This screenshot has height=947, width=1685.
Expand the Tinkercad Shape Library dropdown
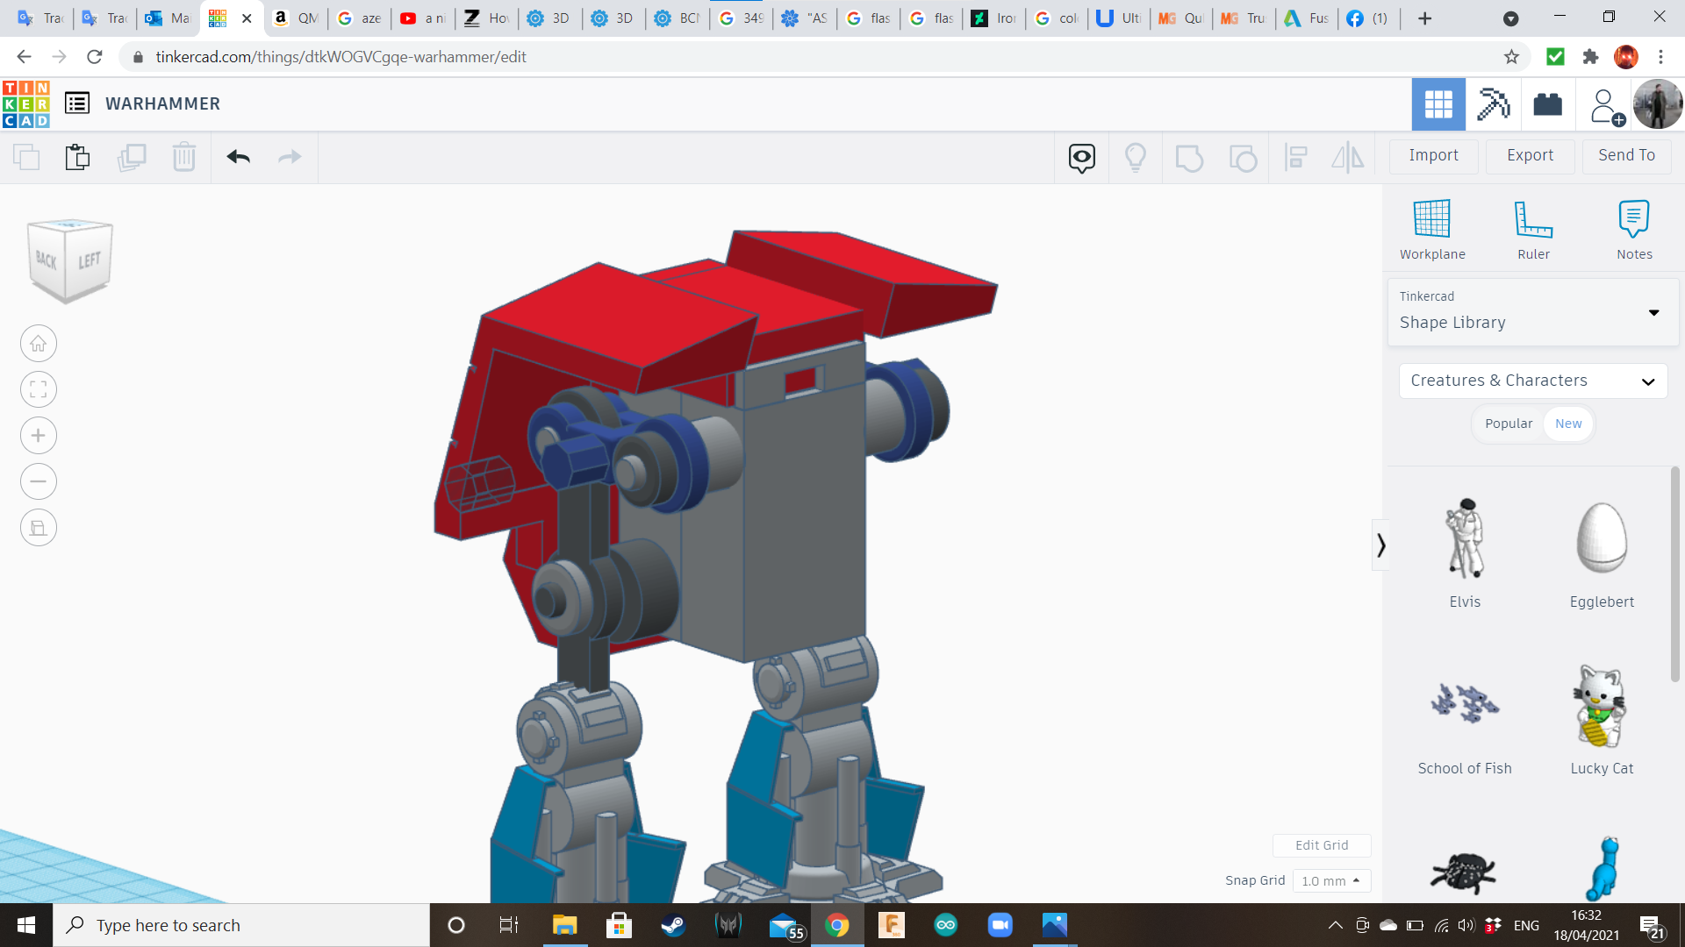[x=1653, y=312]
